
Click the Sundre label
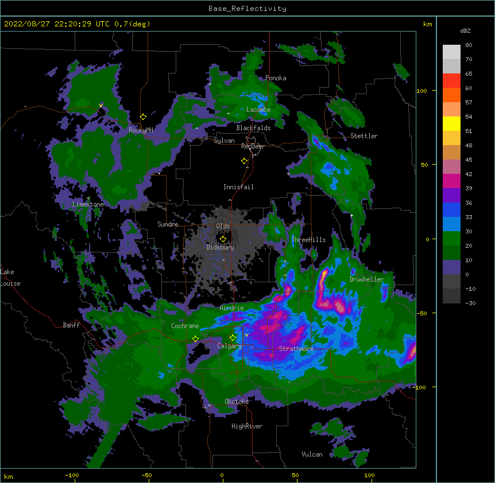point(168,224)
